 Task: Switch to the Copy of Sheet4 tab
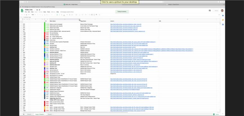(39, 114)
